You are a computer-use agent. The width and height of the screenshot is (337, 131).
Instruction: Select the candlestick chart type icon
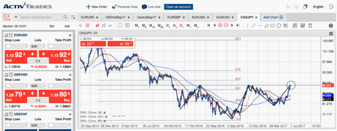[97, 26]
